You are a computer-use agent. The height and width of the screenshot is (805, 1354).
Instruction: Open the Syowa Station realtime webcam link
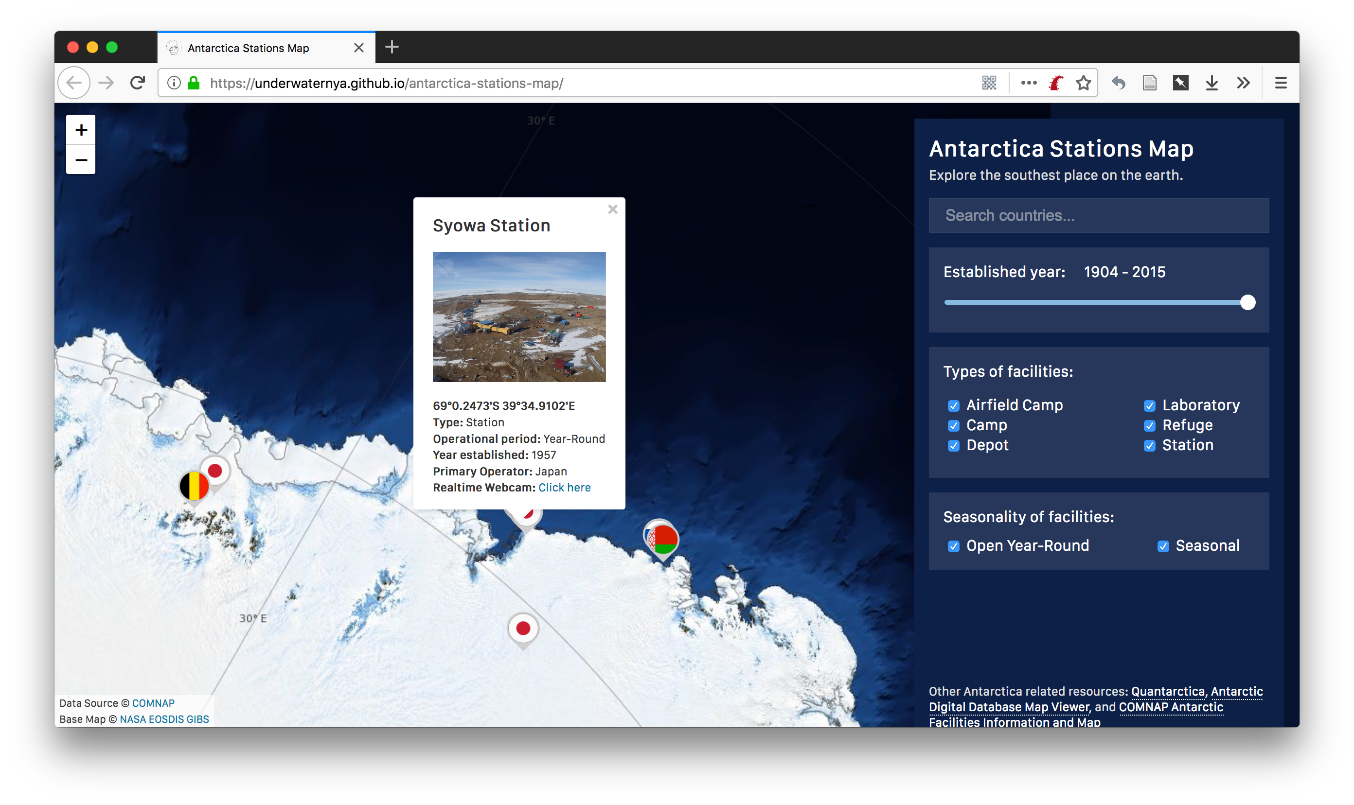tap(564, 487)
